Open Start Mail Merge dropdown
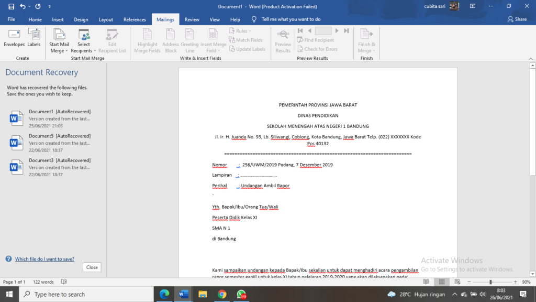 [59, 41]
